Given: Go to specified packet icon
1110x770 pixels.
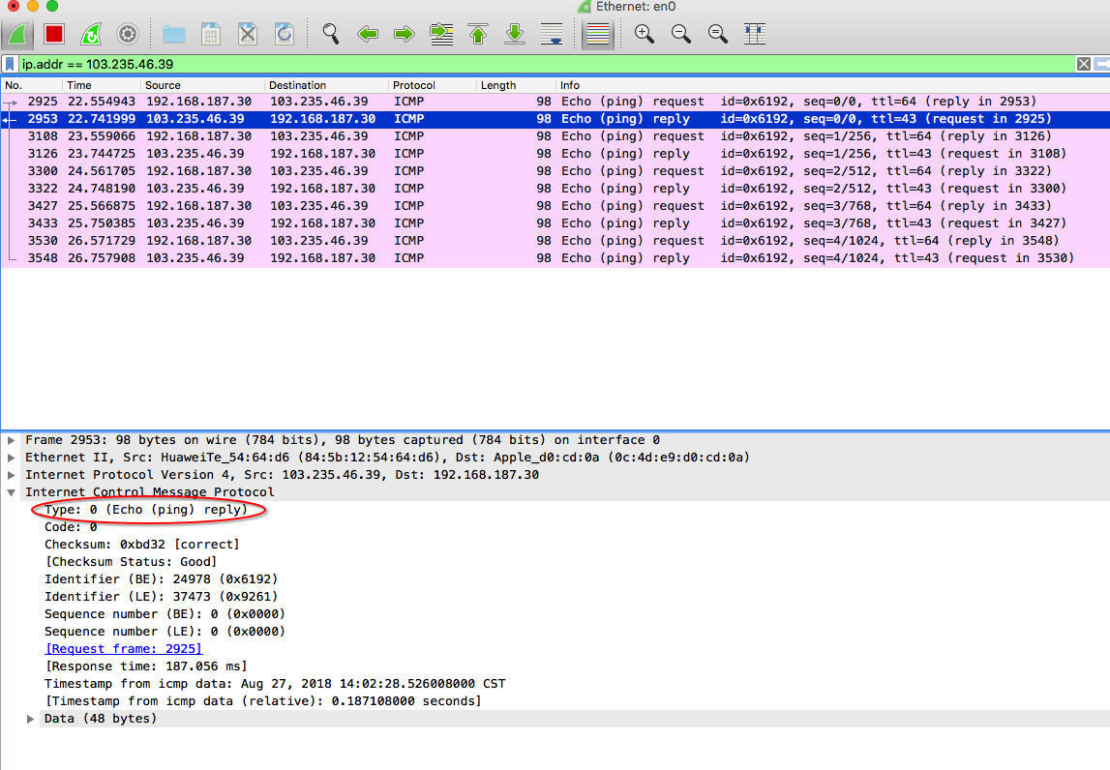Looking at the screenshot, I should tap(441, 33).
